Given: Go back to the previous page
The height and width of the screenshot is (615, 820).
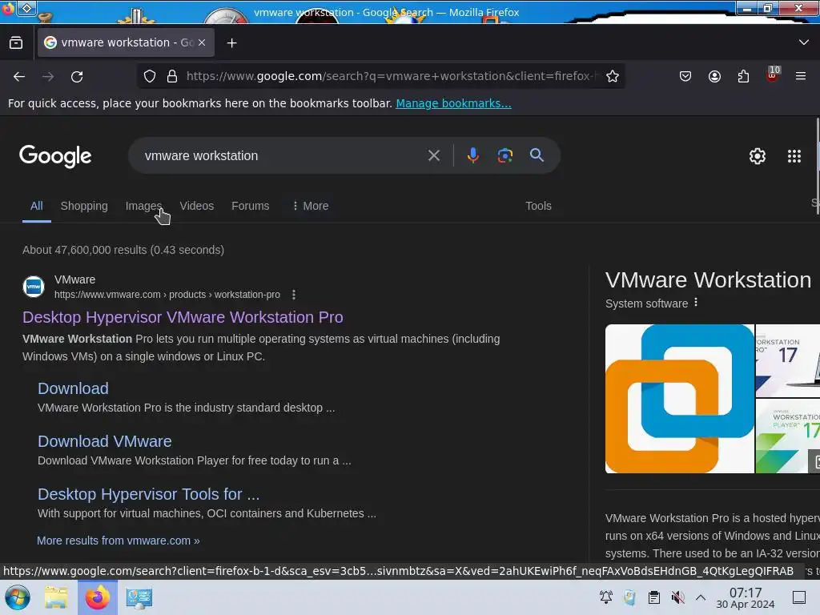Looking at the screenshot, I should coord(19,77).
